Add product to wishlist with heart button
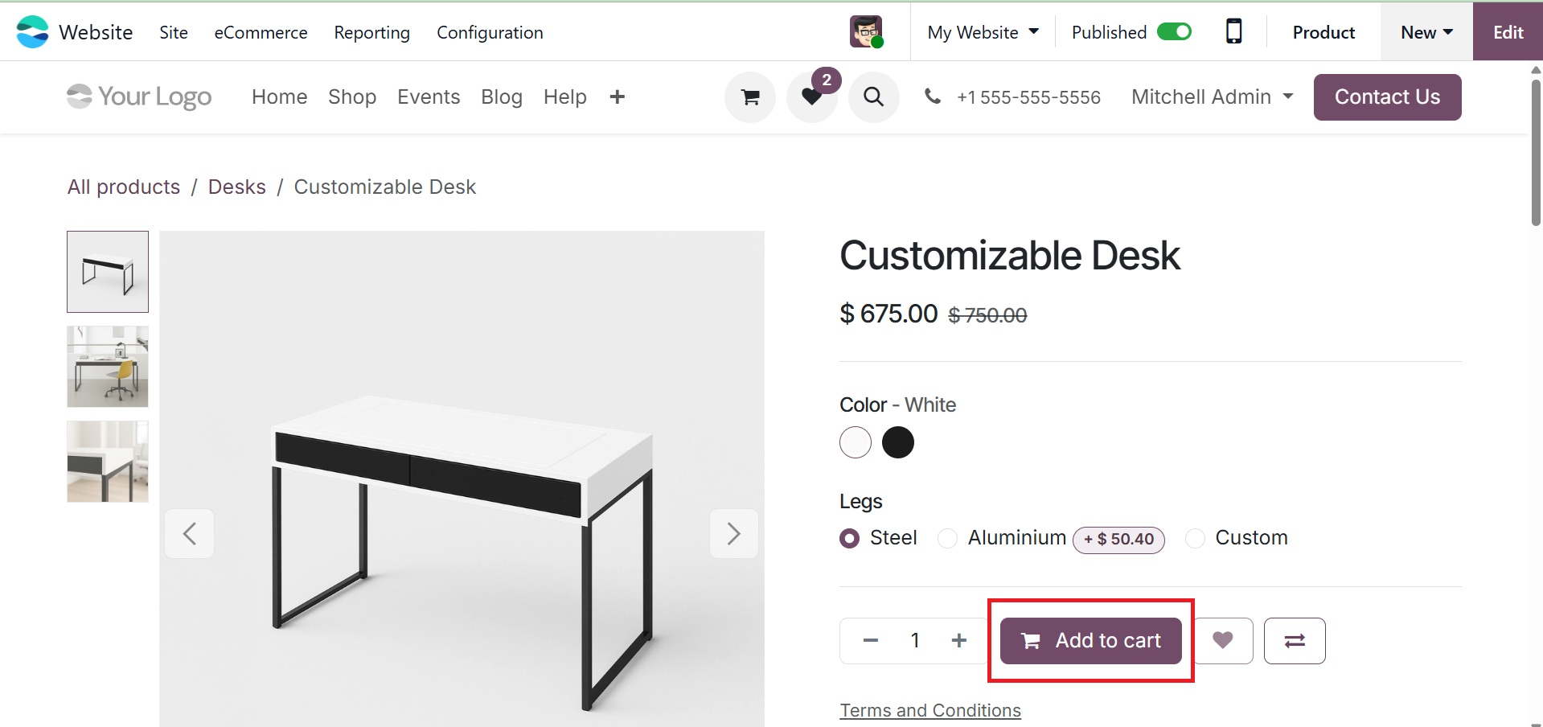 1223,640
